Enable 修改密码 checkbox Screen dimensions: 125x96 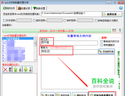click(34, 20)
